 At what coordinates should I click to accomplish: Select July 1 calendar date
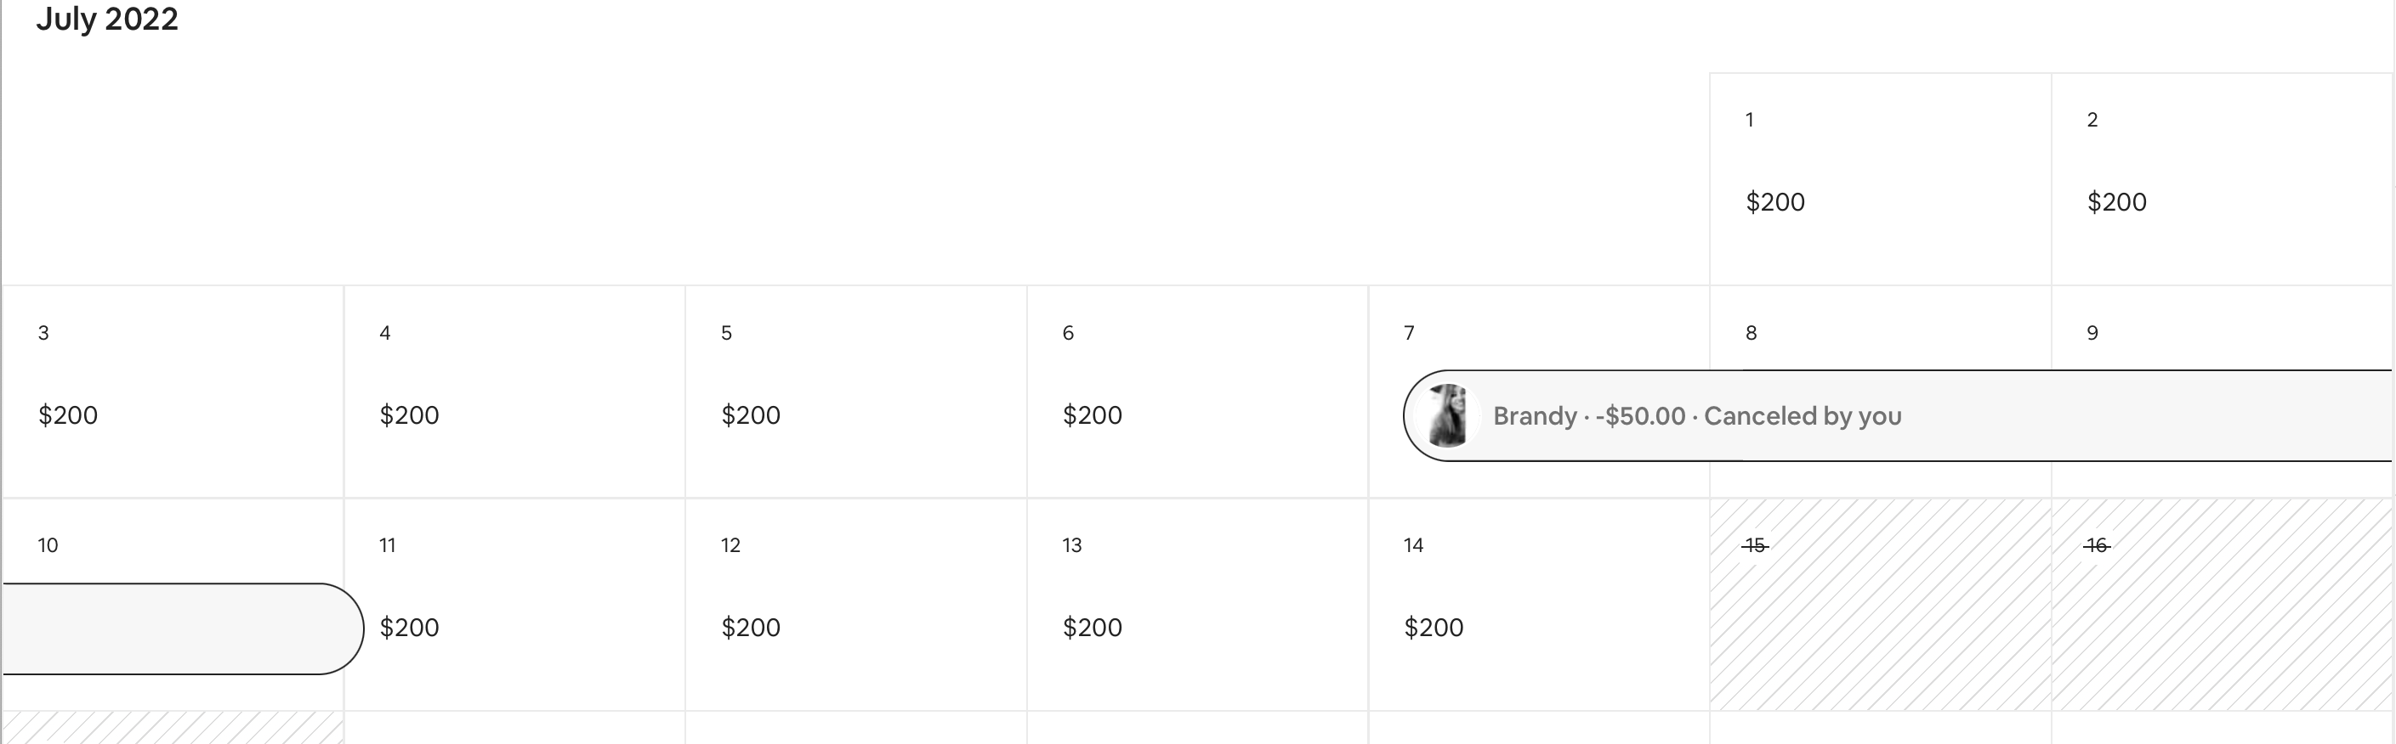click(x=1880, y=178)
